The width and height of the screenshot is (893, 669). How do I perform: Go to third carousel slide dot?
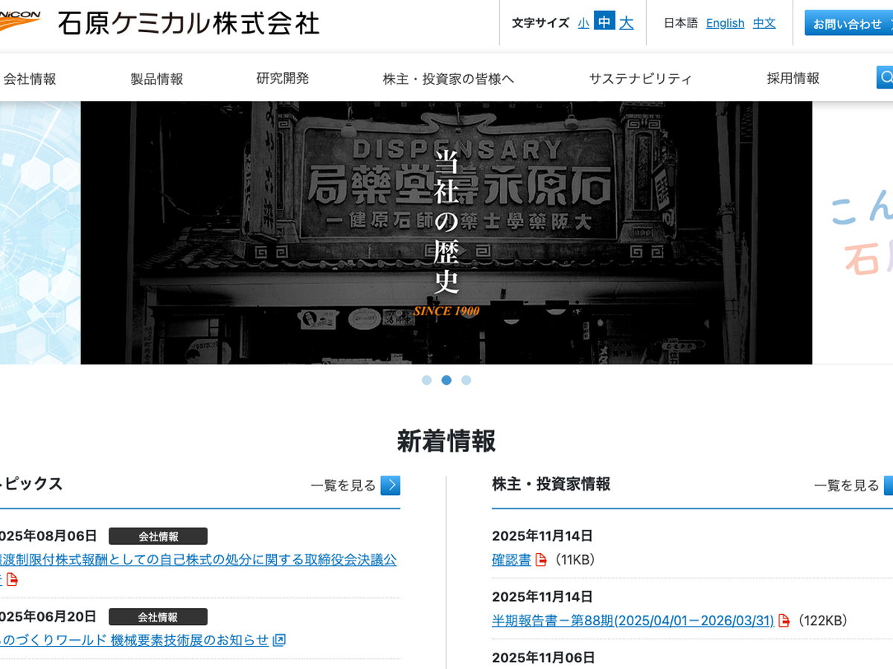click(x=466, y=380)
